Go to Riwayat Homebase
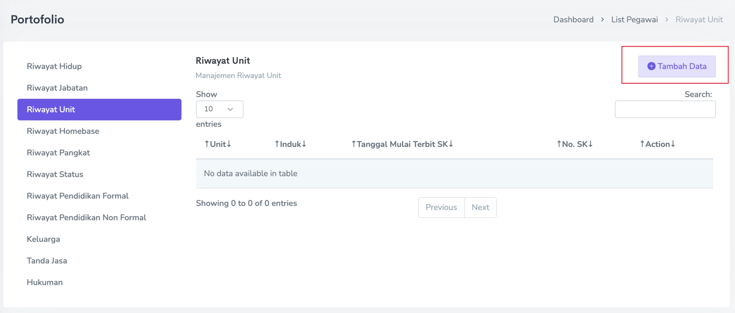735x313 pixels. (63, 131)
